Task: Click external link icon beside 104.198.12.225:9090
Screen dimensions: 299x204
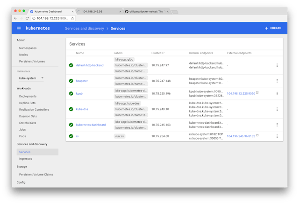Action: [x=257, y=92]
